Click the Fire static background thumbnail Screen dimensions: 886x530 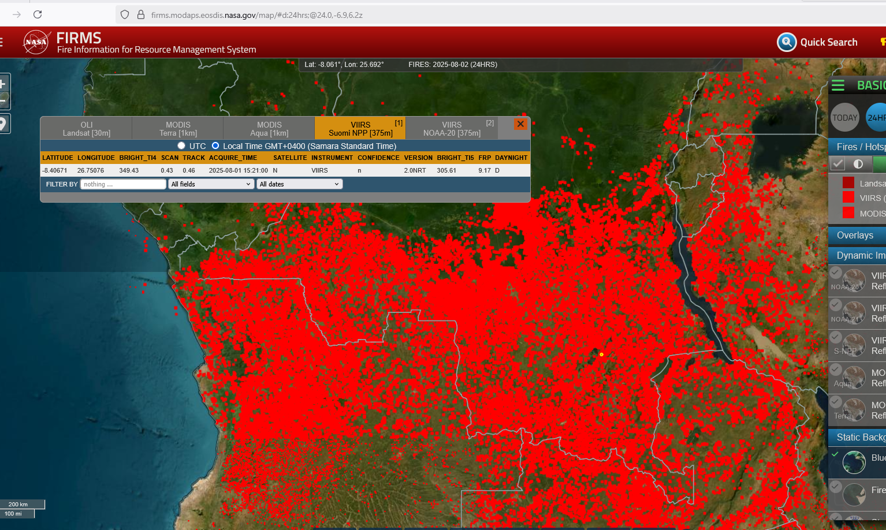(x=854, y=495)
